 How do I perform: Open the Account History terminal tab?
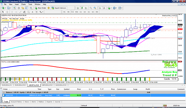(x=16, y=102)
